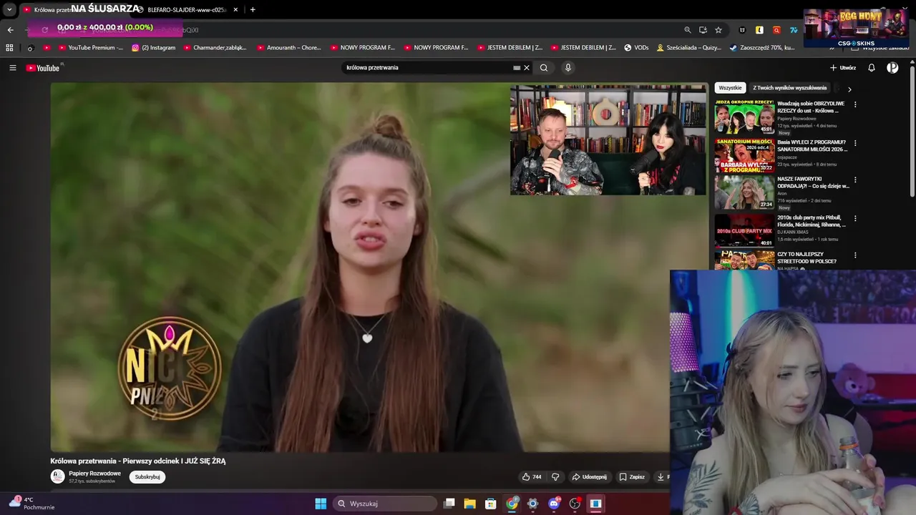Open the 2010s CLUB PARTY MIX thumbnail
The height and width of the screenshot is (515, 916).
[744, 230]
